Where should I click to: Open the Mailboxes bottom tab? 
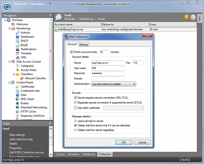89,154
